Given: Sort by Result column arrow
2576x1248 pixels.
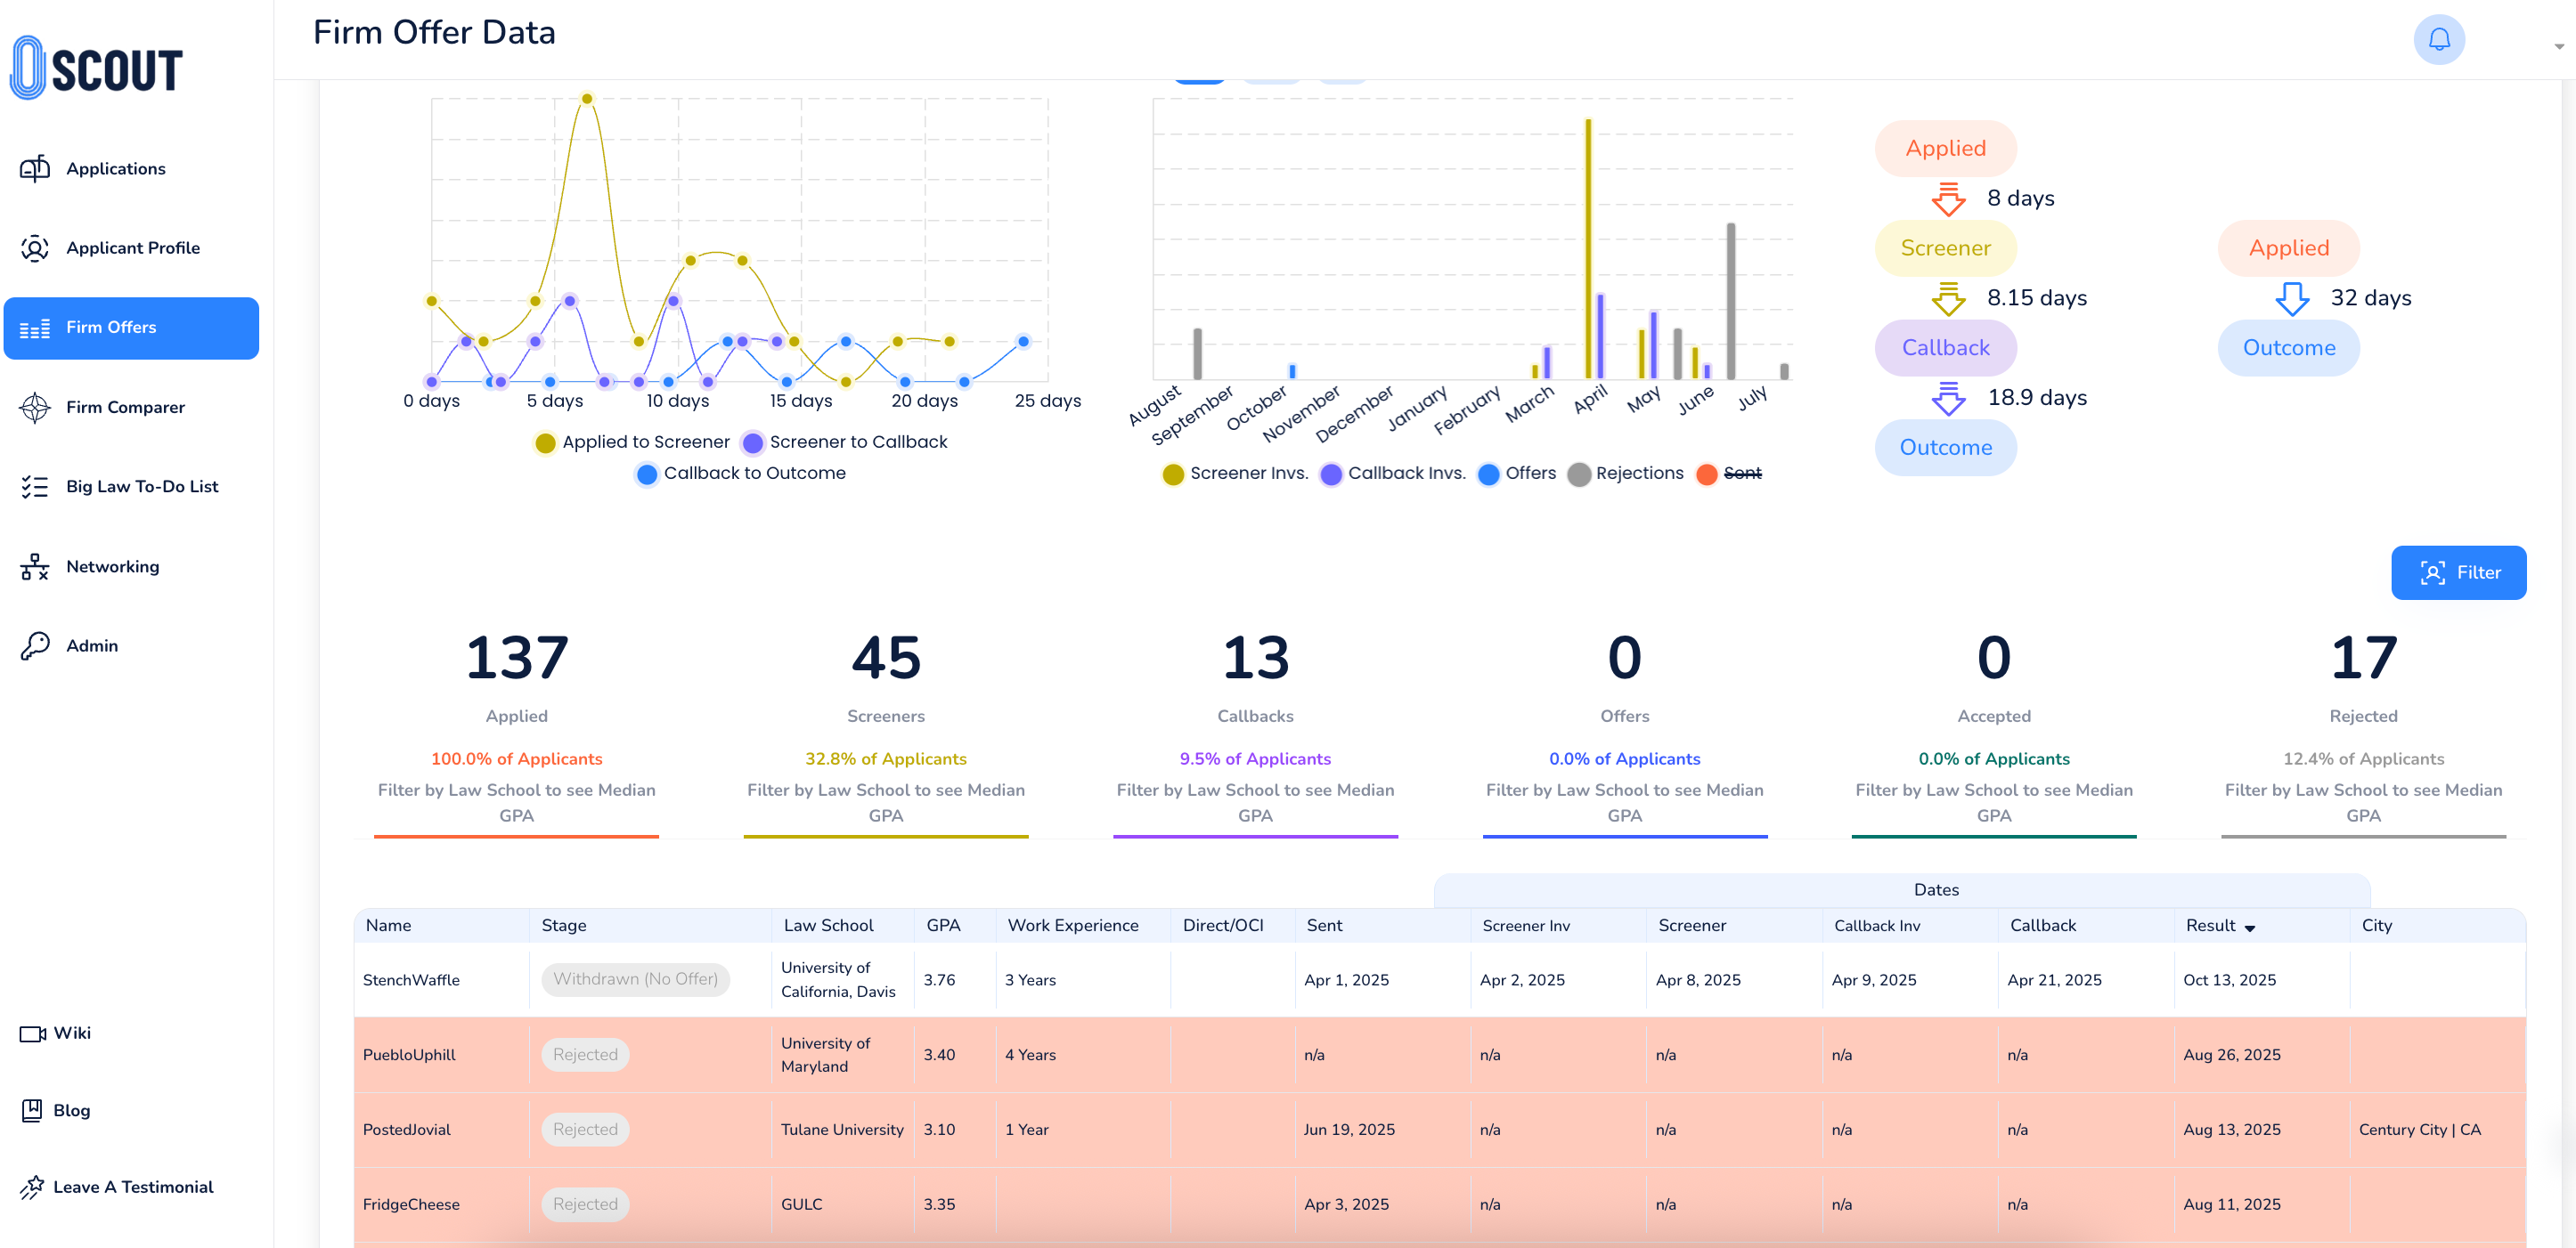Looking at the screenshot, I should (x=2249, y=928).
